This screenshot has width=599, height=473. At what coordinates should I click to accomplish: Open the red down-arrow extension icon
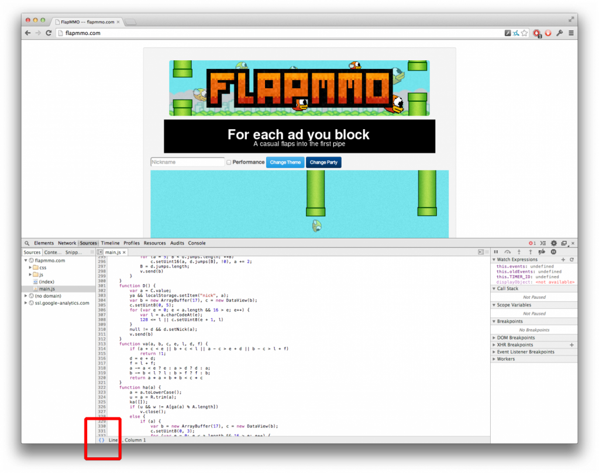pos(548,33)
